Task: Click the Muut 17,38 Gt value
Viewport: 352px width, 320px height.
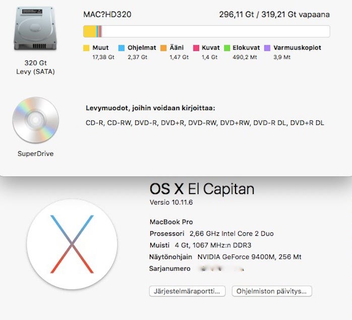Action: pyautogui.click(x=103, y=57)
